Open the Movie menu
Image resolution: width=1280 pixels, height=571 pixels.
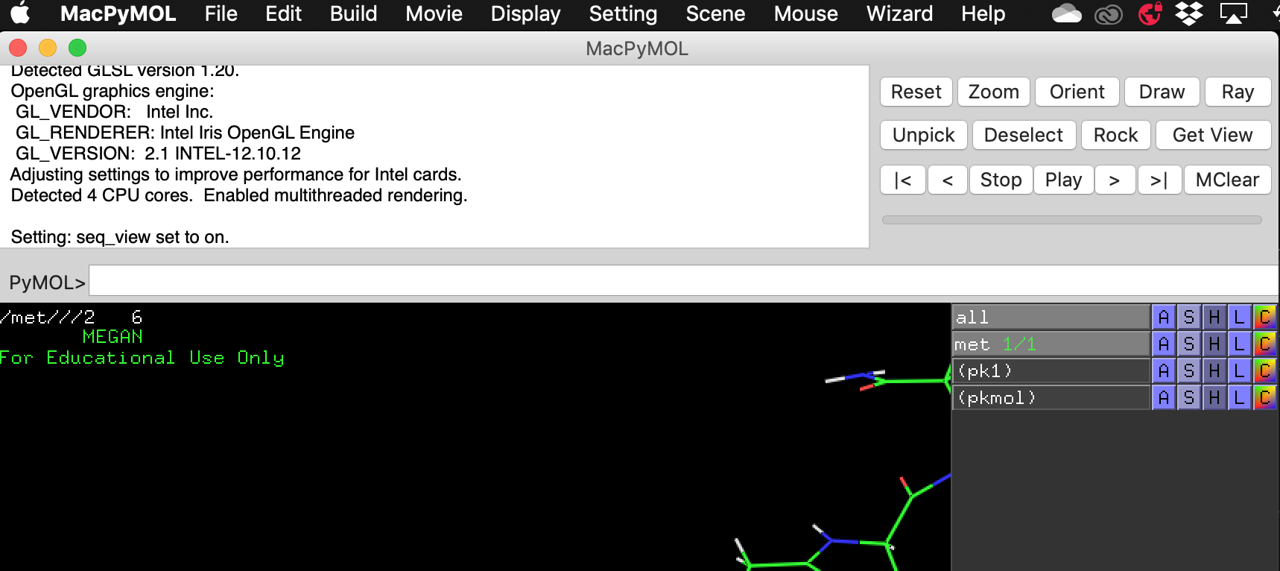[x=434, y=13]
